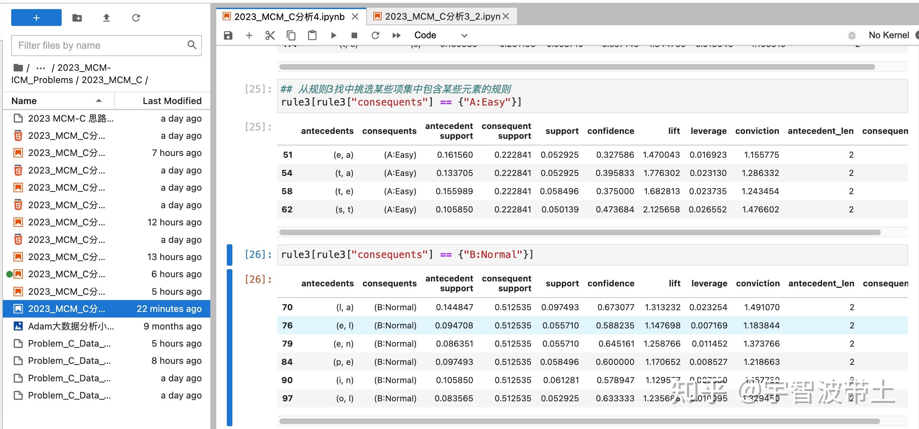Save the notebook with the disk icon
The height and width of the screenshot is (429, 919).
[228, 35]
